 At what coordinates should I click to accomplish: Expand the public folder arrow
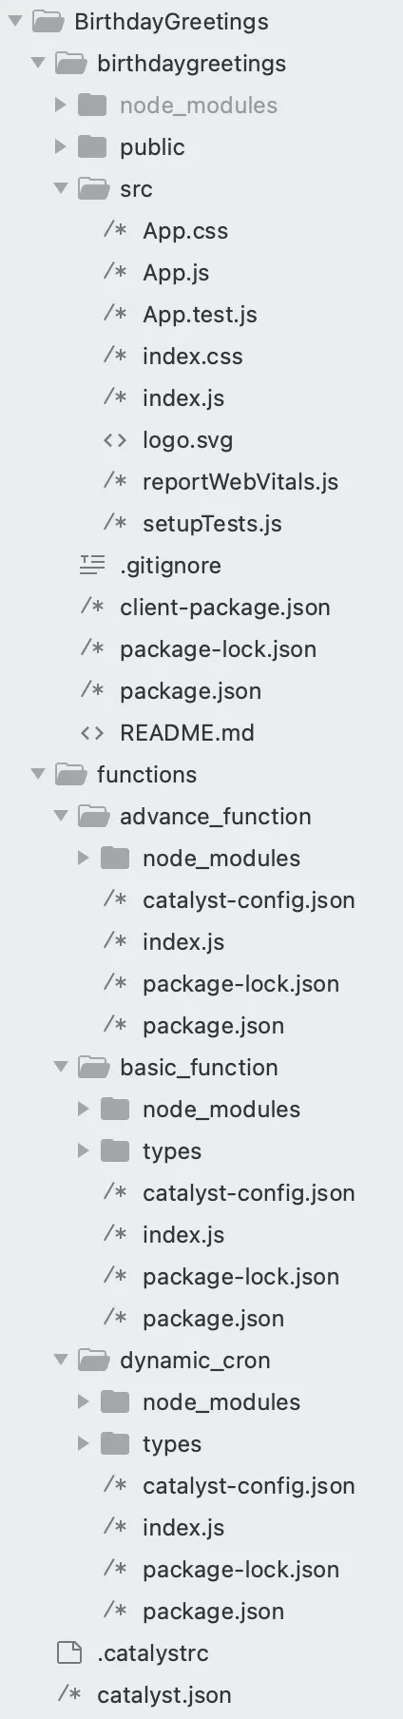61,146
